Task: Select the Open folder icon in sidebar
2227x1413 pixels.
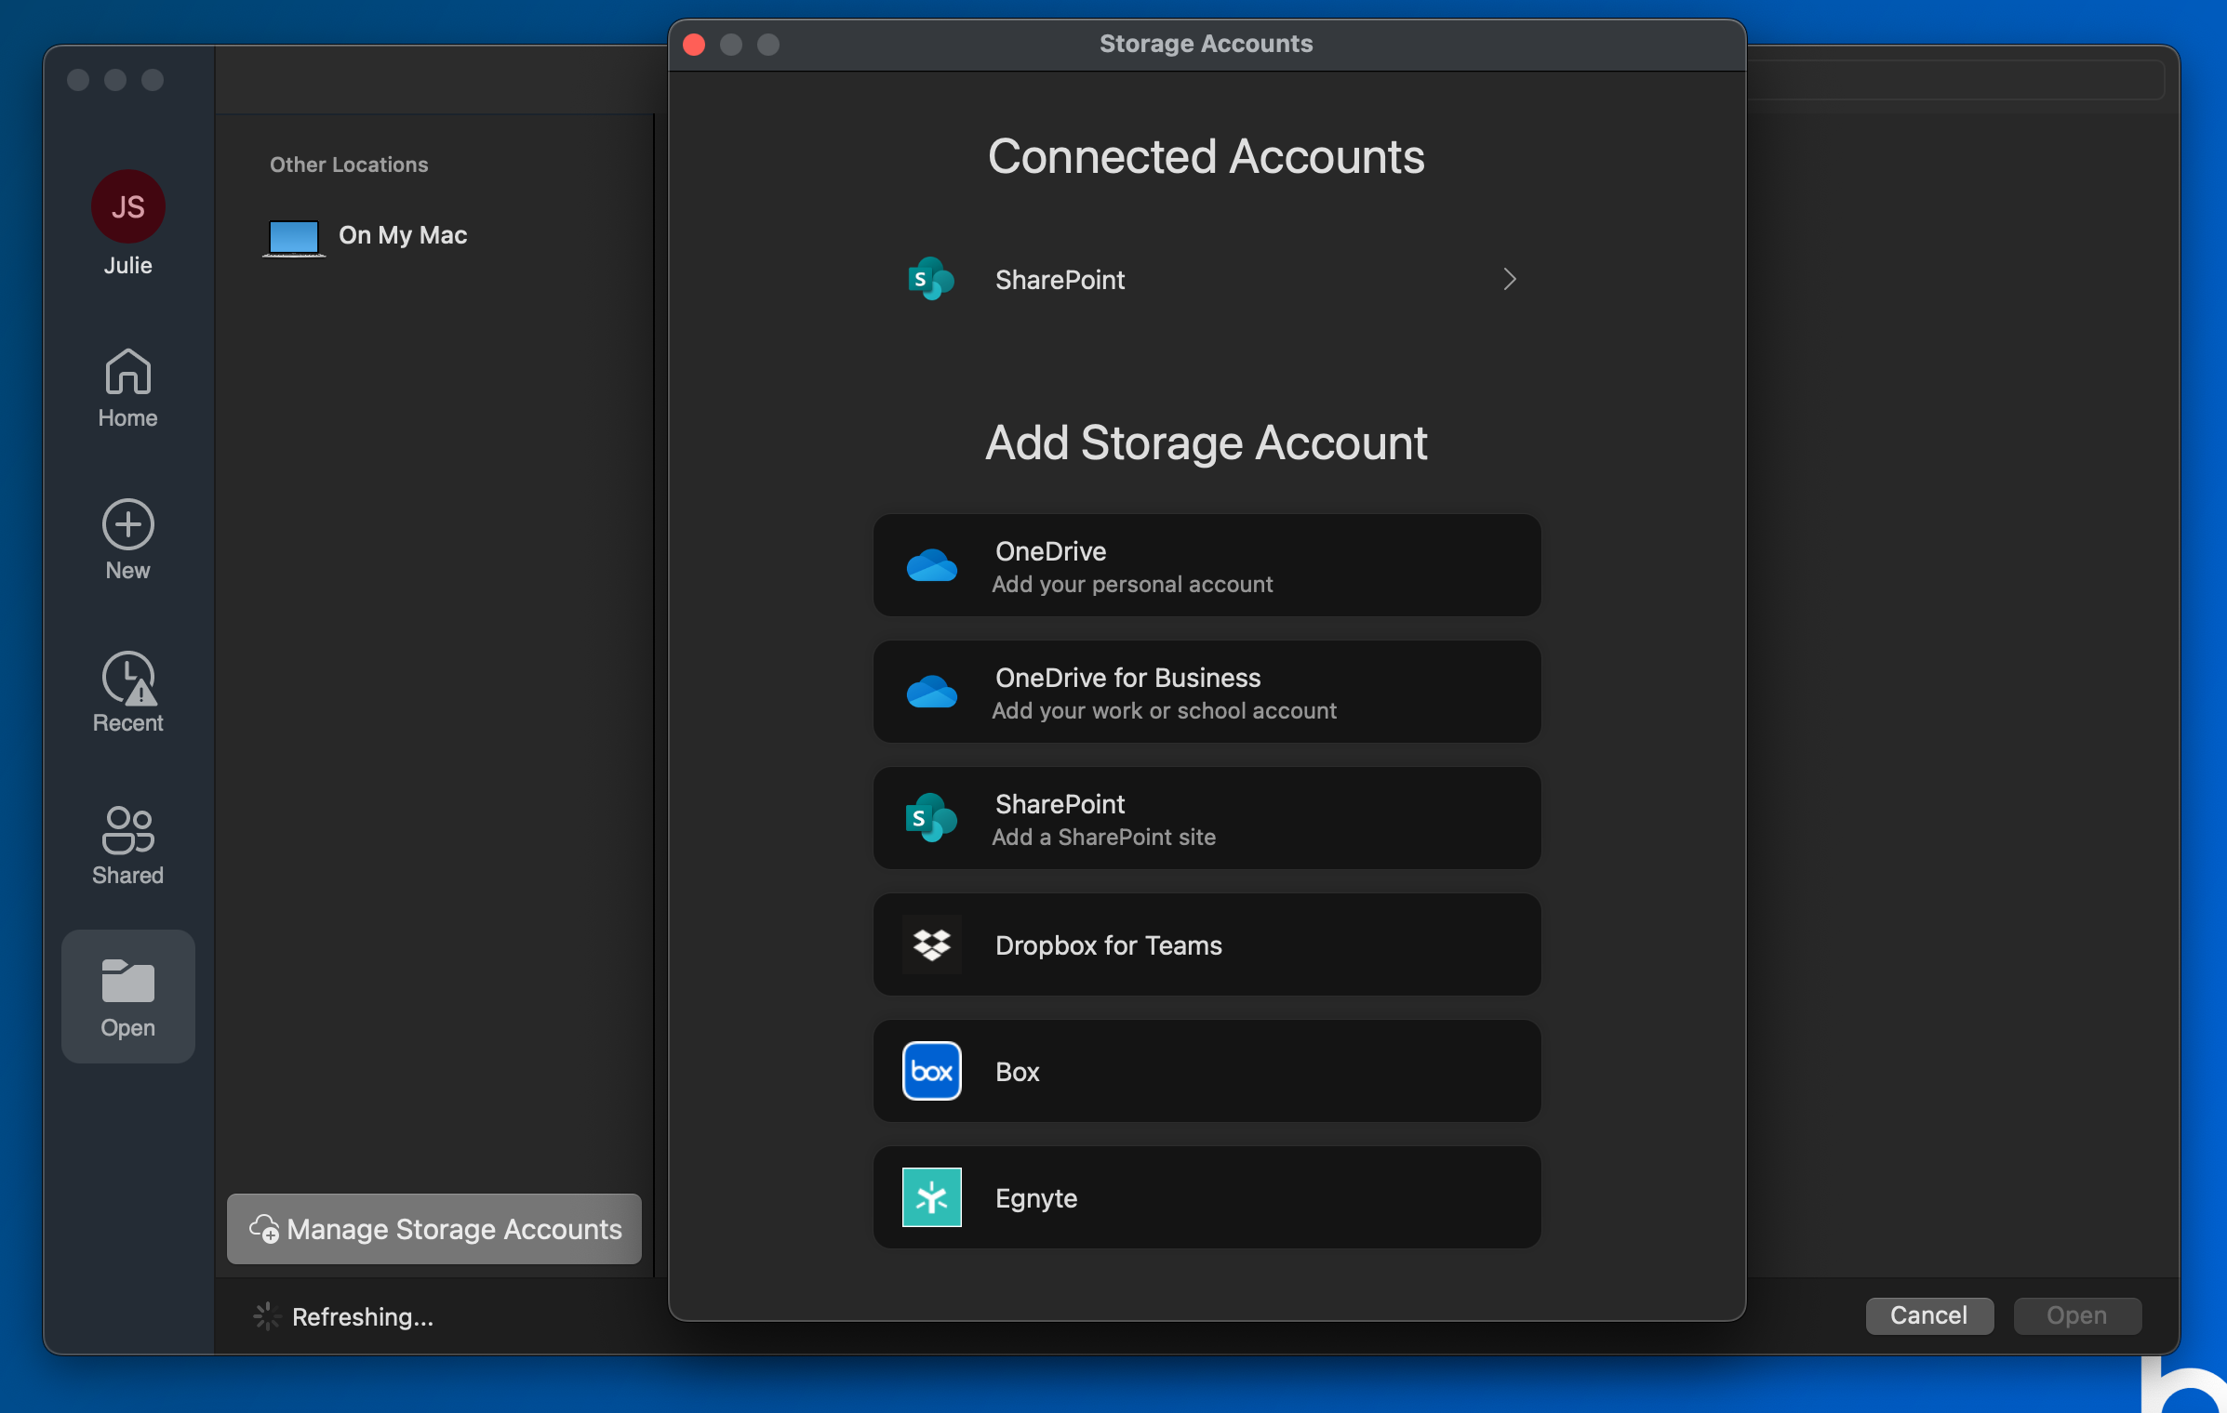Action: (128, 982)
